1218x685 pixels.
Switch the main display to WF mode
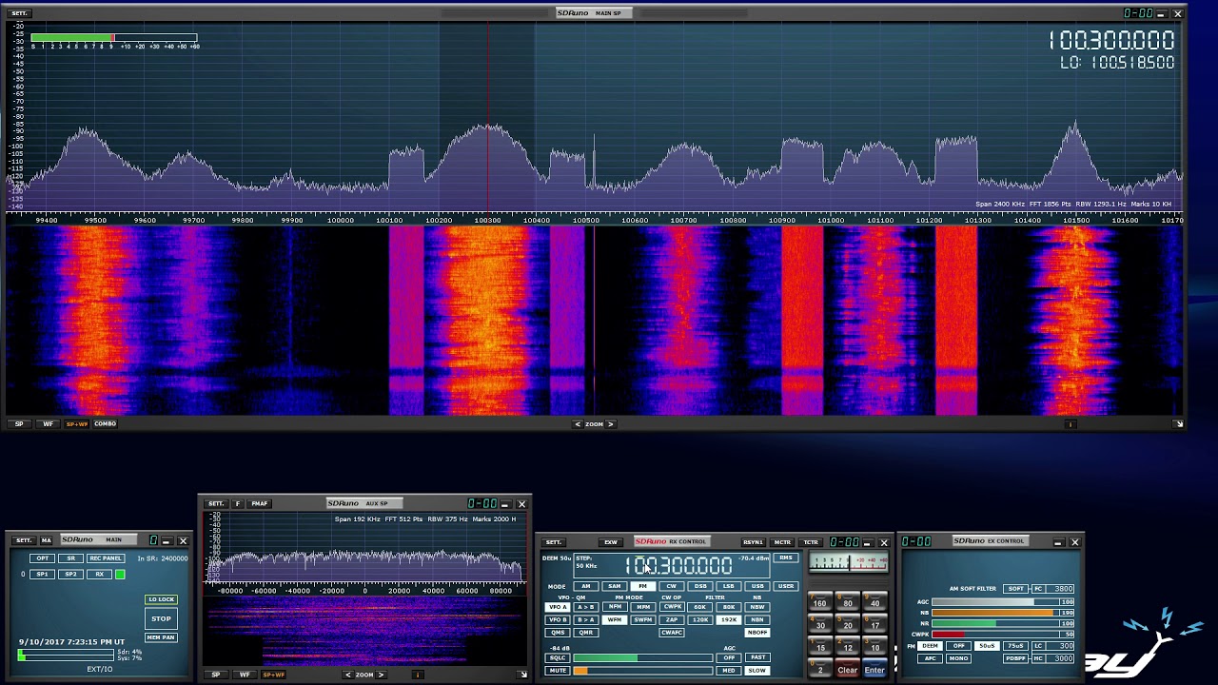(x=48, y=424)
